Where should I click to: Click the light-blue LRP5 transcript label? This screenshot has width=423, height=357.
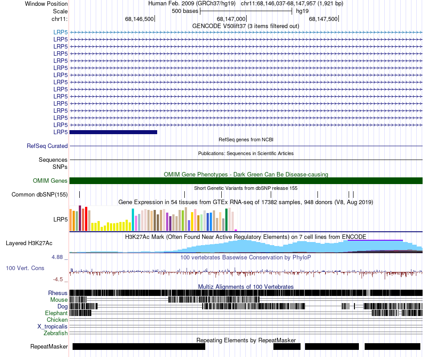click(x=61, y=32)
